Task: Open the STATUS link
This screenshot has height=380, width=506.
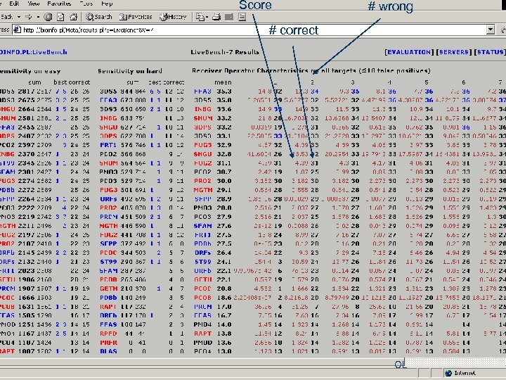Action: point(490,52)
